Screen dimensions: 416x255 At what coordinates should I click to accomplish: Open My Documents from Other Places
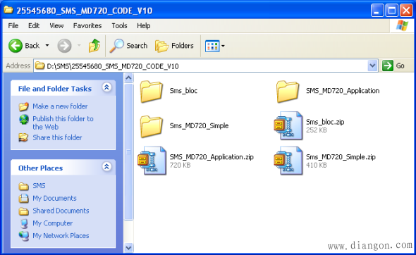(55, 198)
